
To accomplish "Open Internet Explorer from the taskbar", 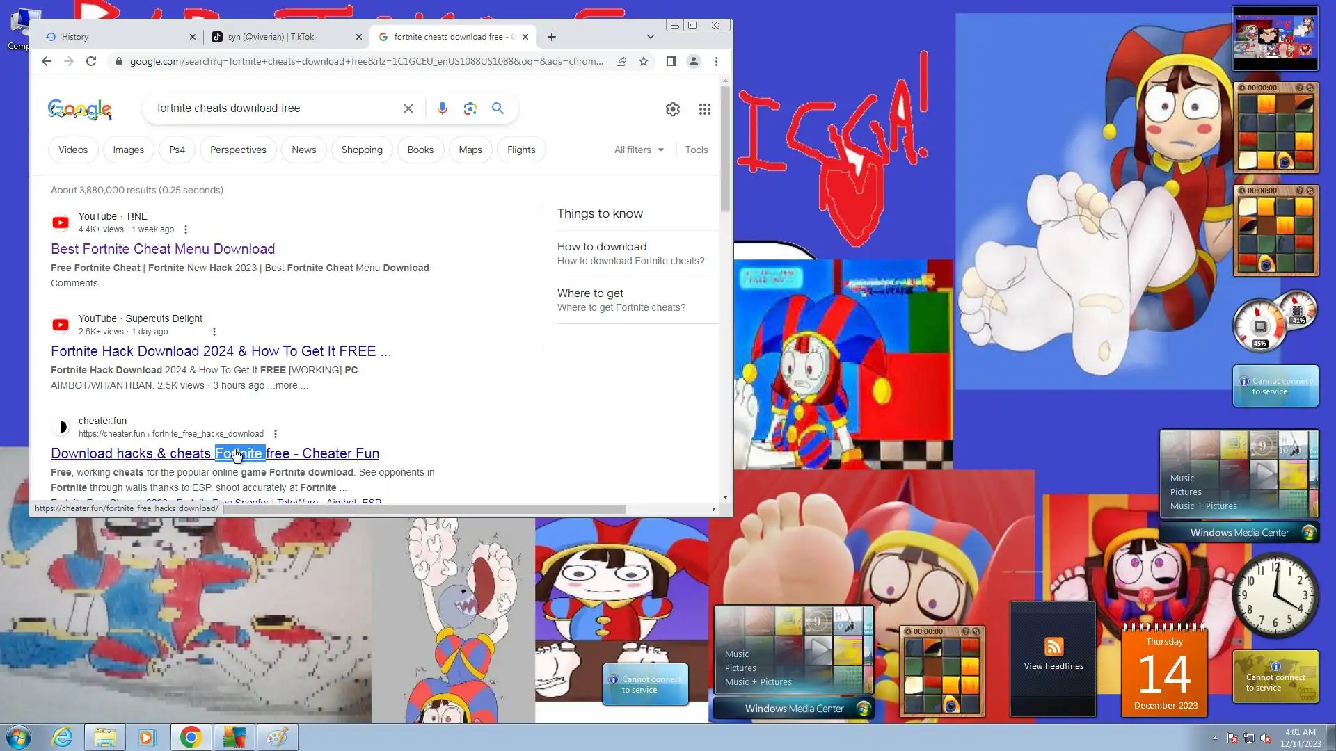I will (63, 737).
